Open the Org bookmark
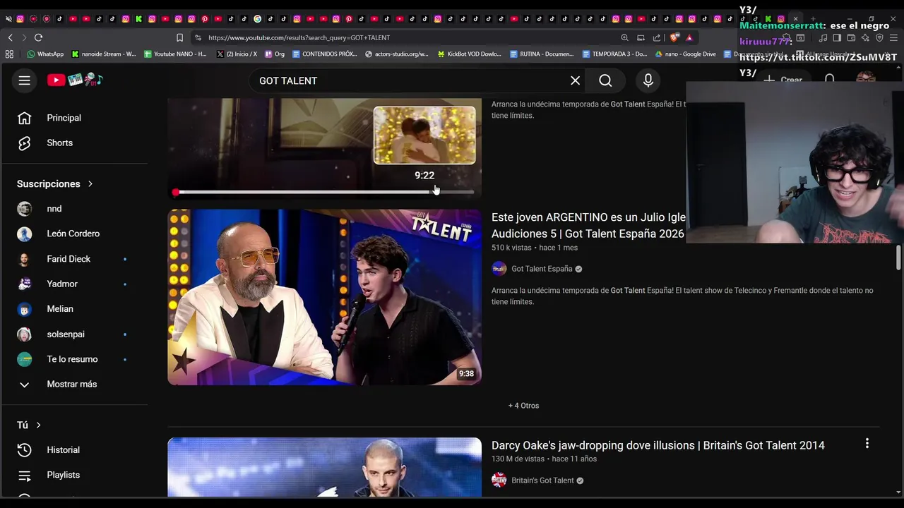This screenshot has height=508, width=904. tap(275, 54)
